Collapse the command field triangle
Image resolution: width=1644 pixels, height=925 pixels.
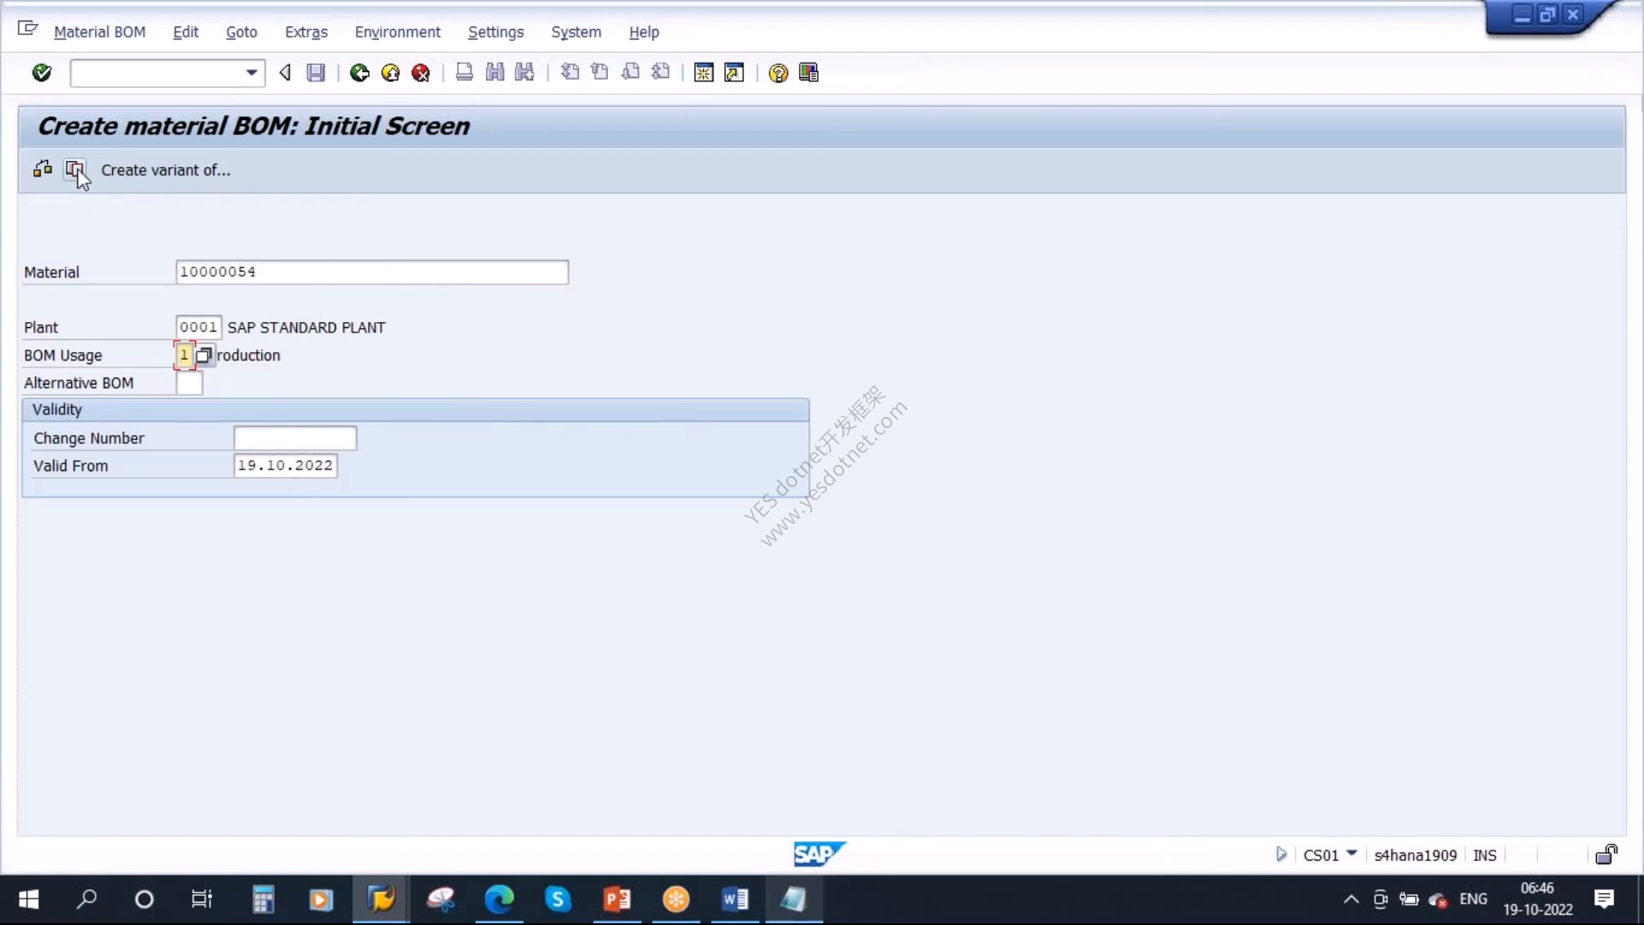pos(285,73)
